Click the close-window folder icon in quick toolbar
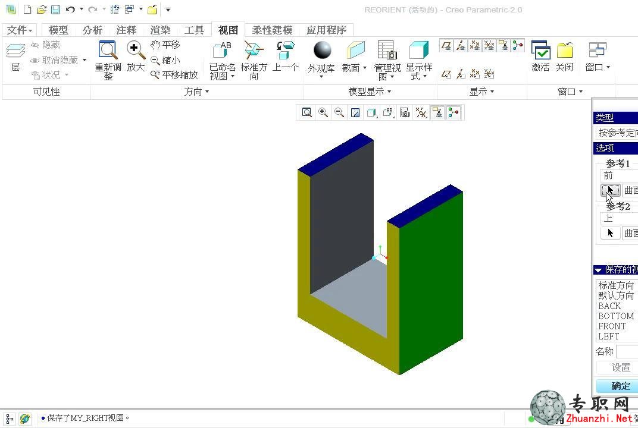Image resolution: width=638 pixels, height=428 pixels. (x=152, y=10)
